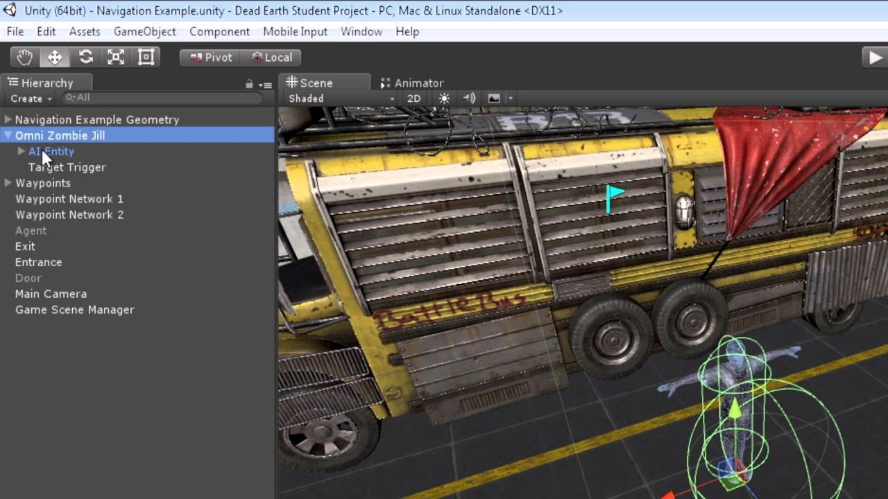Select Navigation Example Geometry in Hierarchy

97,119
